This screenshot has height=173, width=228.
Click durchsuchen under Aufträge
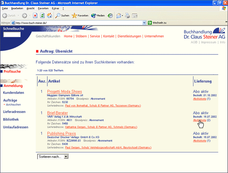click(x=13, y=105)
